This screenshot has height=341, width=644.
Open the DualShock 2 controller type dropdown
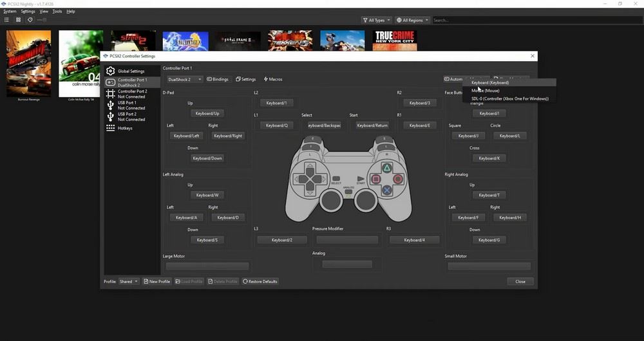point(184,79)
